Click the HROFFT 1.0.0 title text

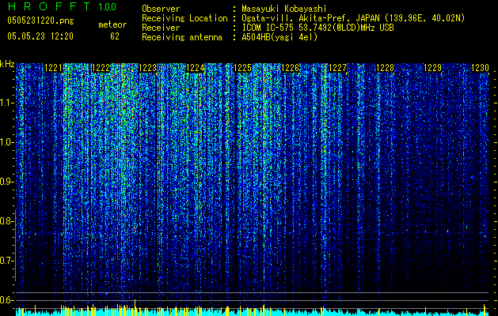click(x=62, y=6)
